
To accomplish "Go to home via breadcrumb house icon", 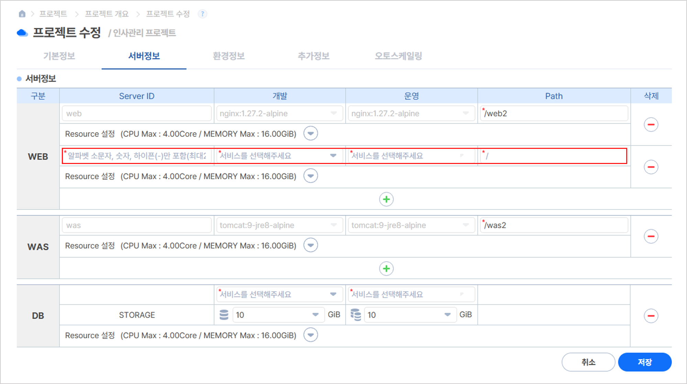I will click(22, 14).
